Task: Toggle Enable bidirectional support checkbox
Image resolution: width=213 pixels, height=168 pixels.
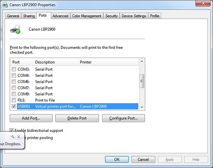Action: 12,130
